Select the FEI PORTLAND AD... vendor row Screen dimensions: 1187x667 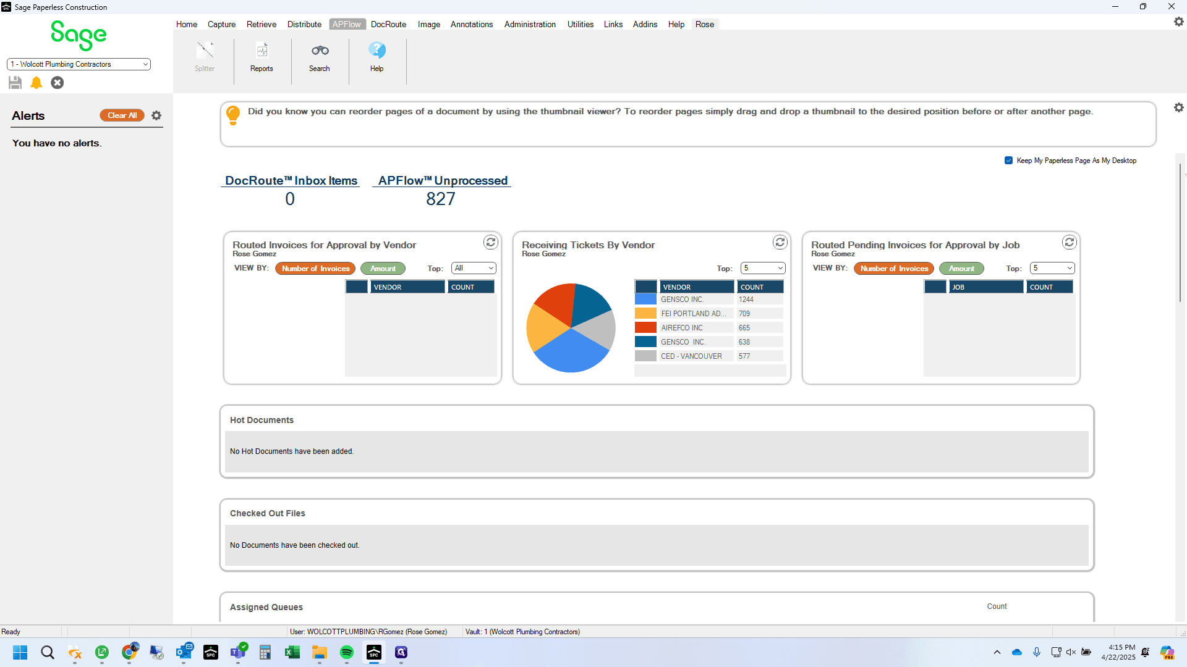point(709,314)
